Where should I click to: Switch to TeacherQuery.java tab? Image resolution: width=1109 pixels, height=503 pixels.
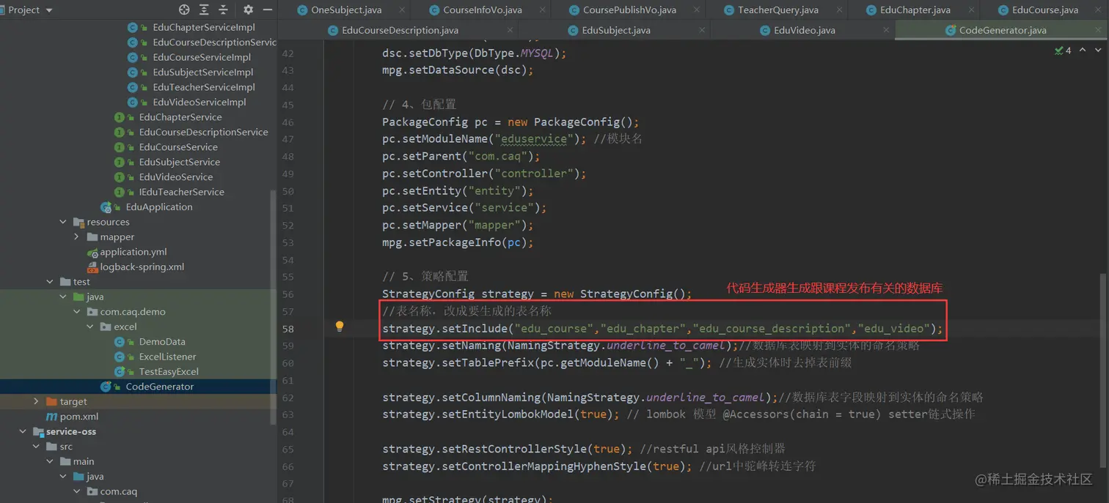777,10
